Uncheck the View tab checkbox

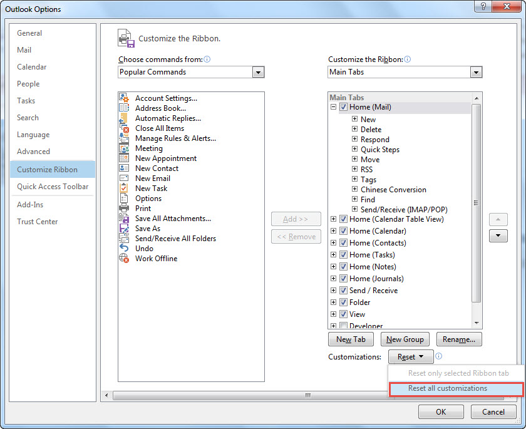(343, 314)
